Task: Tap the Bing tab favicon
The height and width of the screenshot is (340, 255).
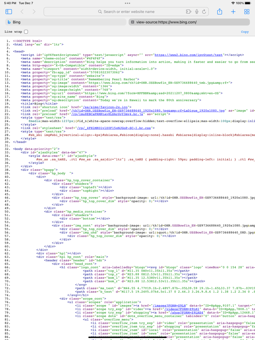Action: click(x=9, y=22)
